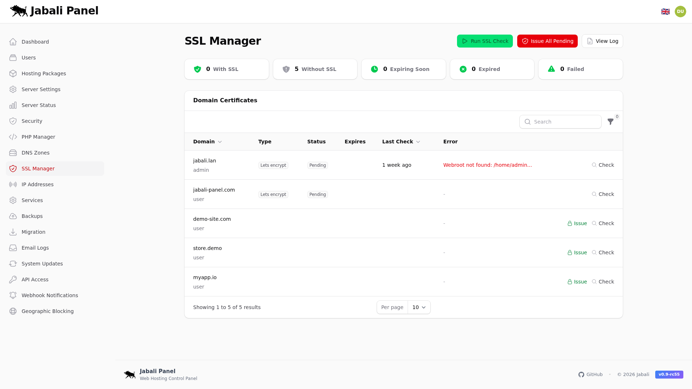692x389 pixels.
Task: Issue a certificate for demo-site.com
Action: click(577, 223)
